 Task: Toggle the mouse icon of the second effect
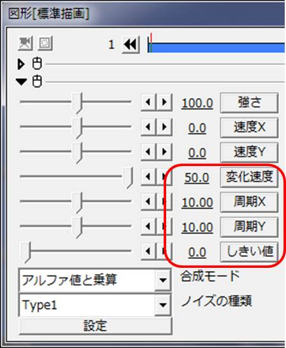[37, 81]
